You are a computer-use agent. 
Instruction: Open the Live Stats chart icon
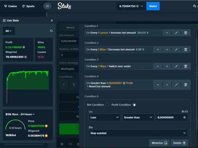point(4,21)
